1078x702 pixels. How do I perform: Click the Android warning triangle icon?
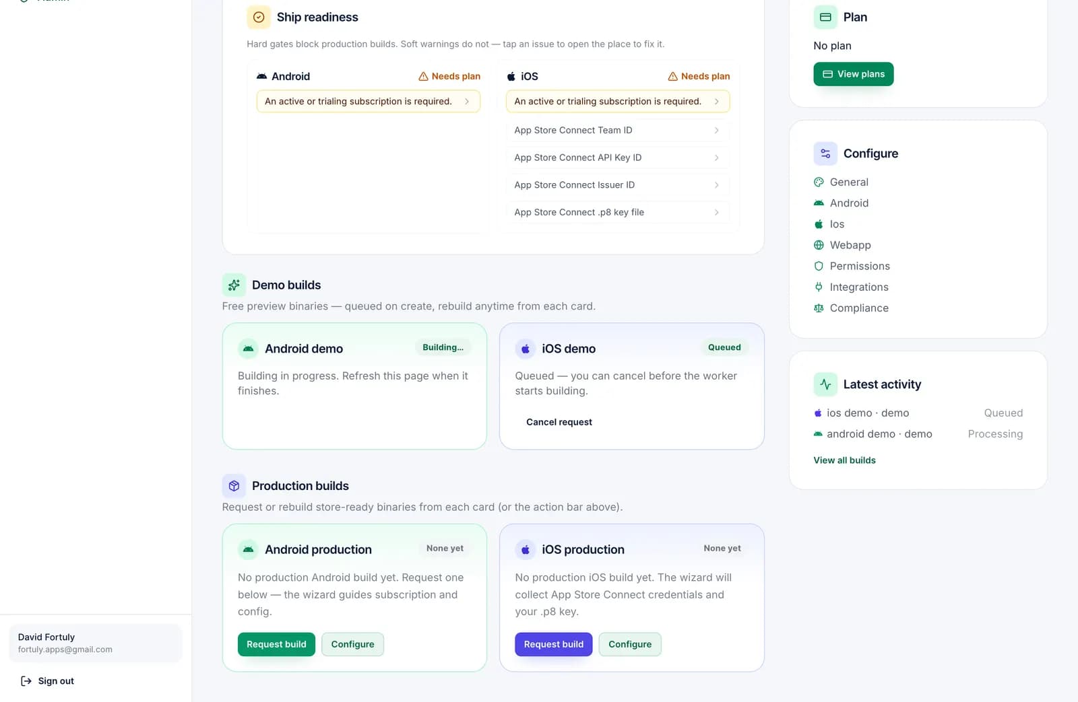tap(423, 77)
